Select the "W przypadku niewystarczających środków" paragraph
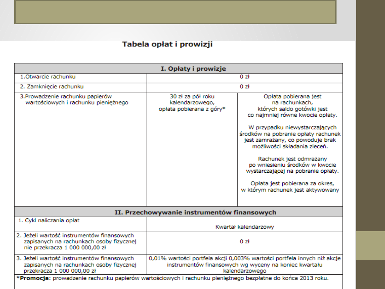Image resolution: width=385 pixels, height=289 pixels. point(290,137)
